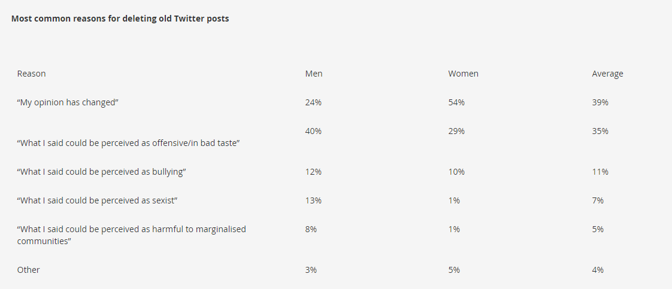Click the 40% Men value for offensive
This screenshot has height=289, width=672.
pyautogui.click(x=313, y=131)
